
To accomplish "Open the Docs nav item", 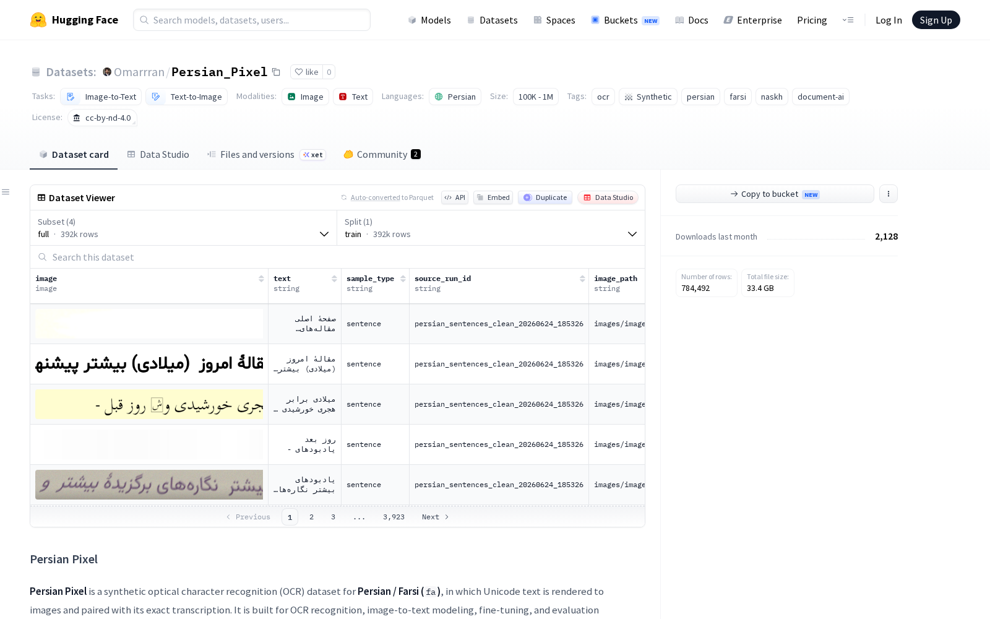I will pyautogui.click(x=691, y=20).
